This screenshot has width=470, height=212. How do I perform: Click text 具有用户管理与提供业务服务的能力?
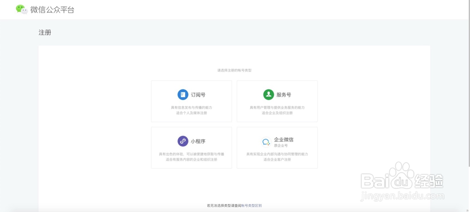(277, 107)
